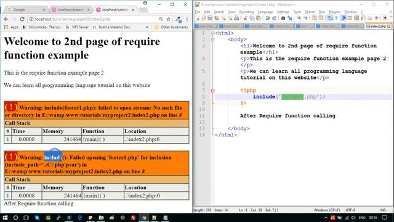The image size is (394, 222).
Task: Click the site info icon in the address bar
Action: 31,19
